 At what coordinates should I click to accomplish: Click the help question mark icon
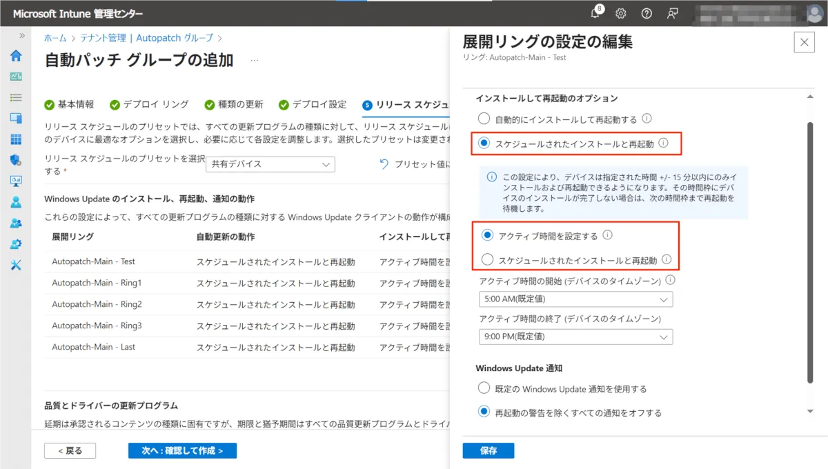point(647,13)
